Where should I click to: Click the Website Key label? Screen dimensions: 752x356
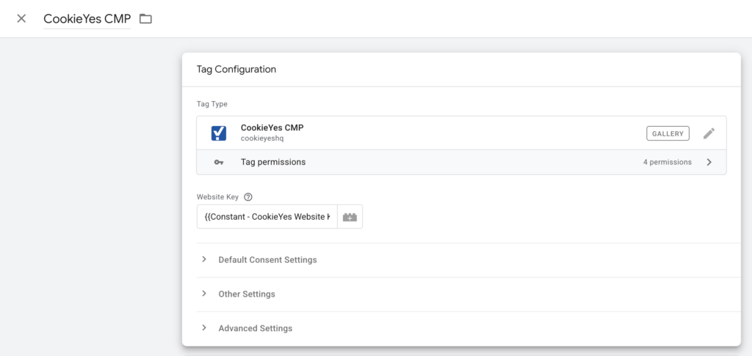[217, 196]
